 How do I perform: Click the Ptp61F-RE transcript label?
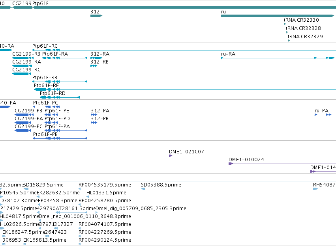(47, 86)
